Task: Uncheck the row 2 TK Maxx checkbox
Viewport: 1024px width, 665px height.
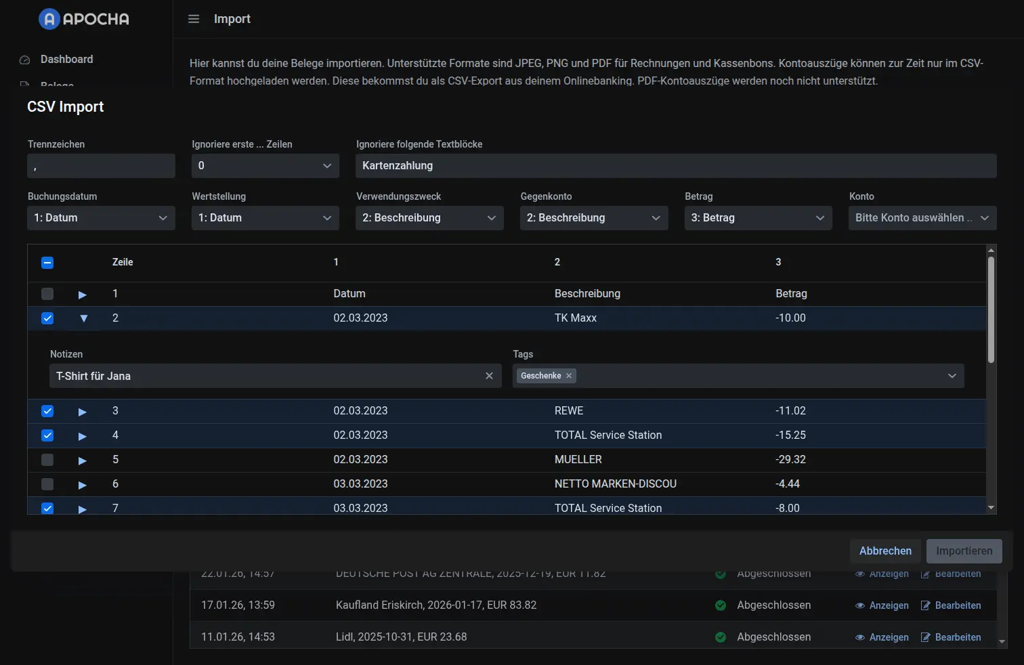Action: (47, 318)
